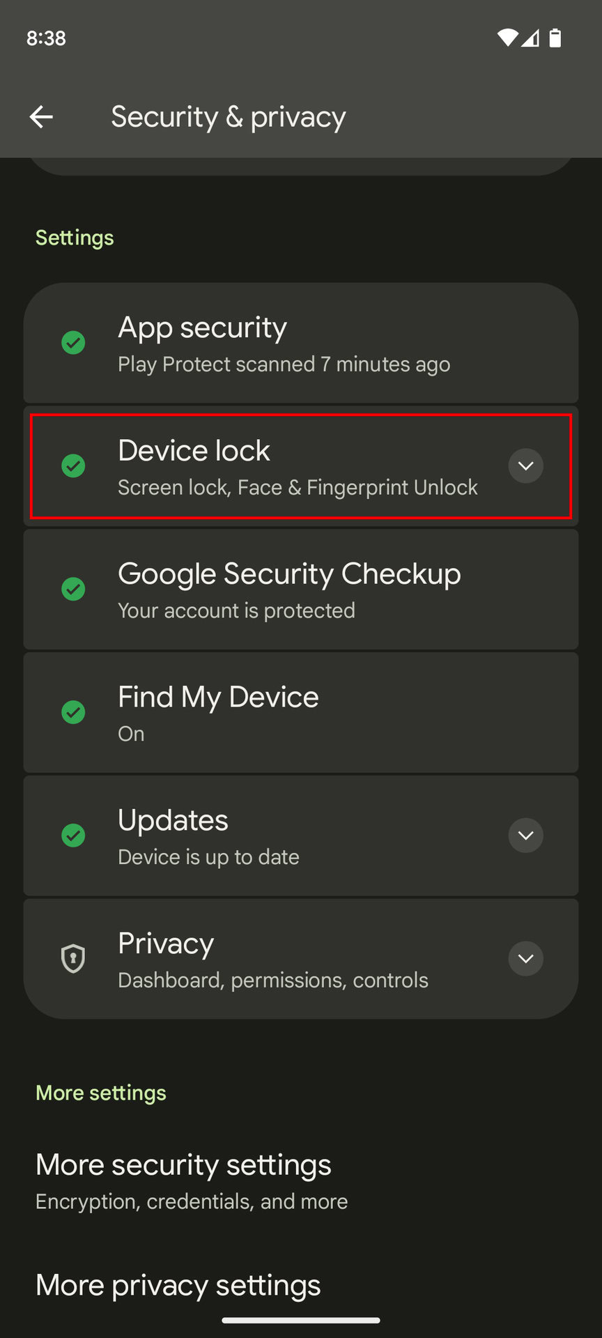Expand the Device lock section

coord(525,466)
